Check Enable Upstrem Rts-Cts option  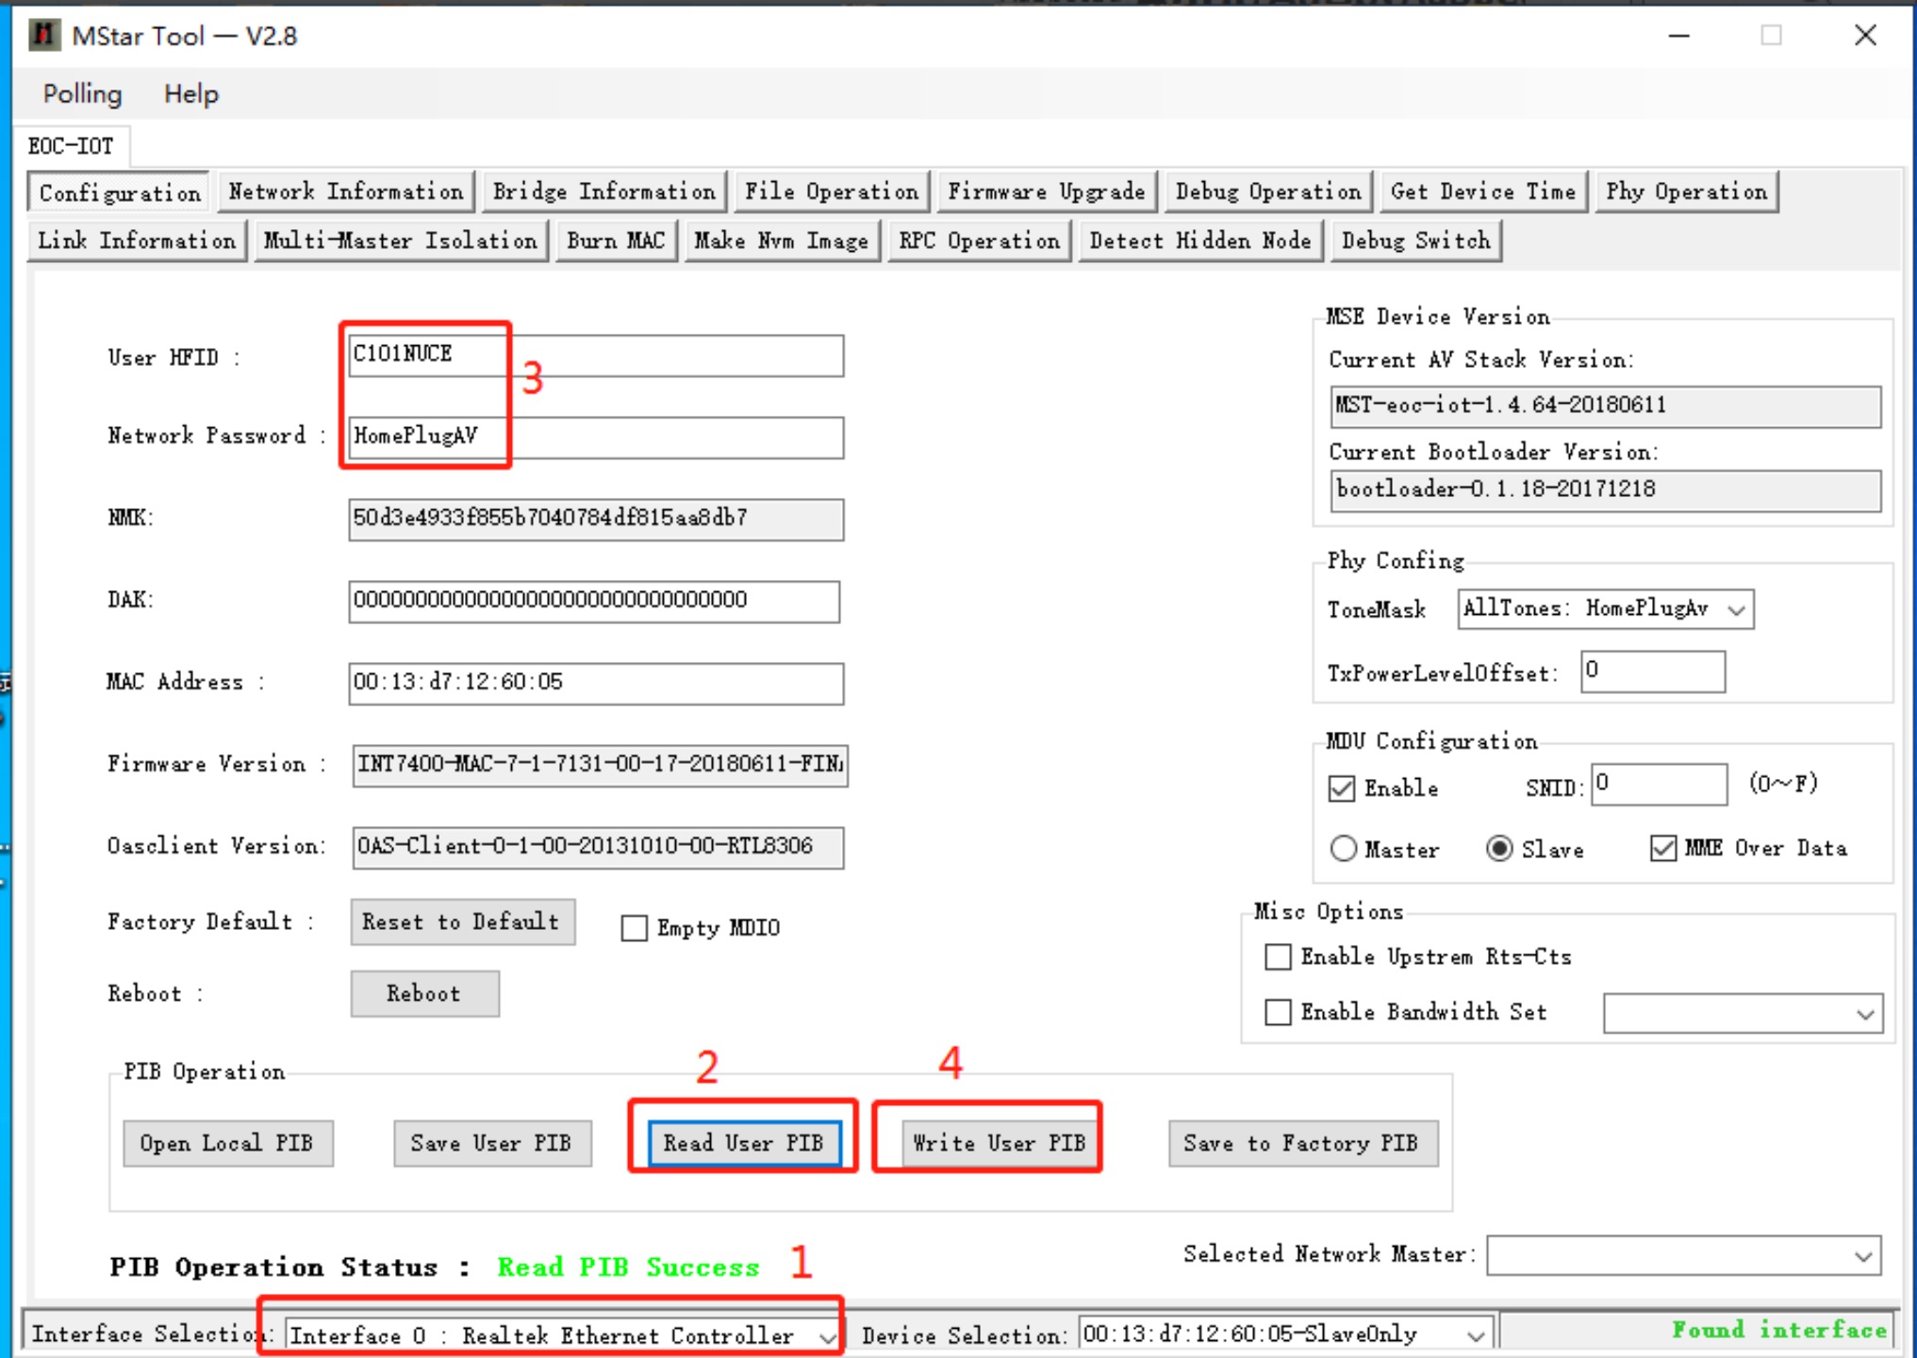coord(1279,957)
